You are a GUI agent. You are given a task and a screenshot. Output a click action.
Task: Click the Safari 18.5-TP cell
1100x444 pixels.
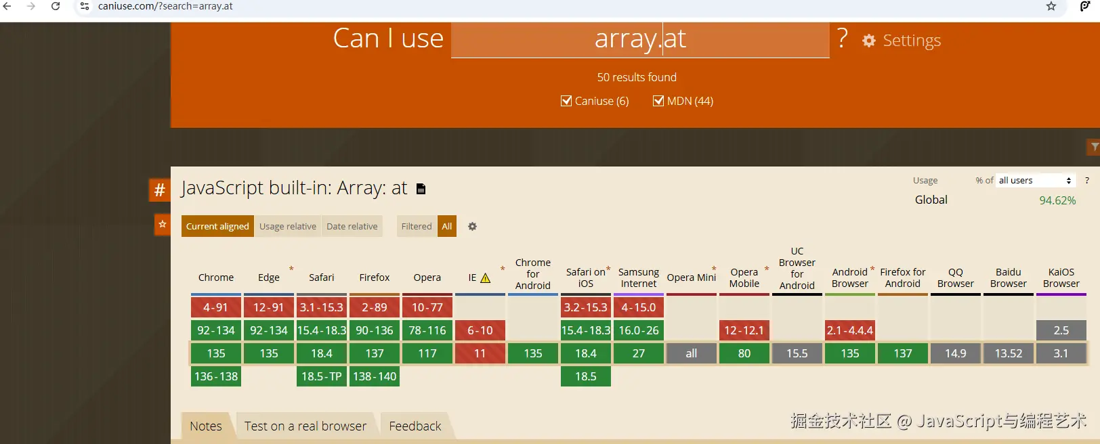322,376
